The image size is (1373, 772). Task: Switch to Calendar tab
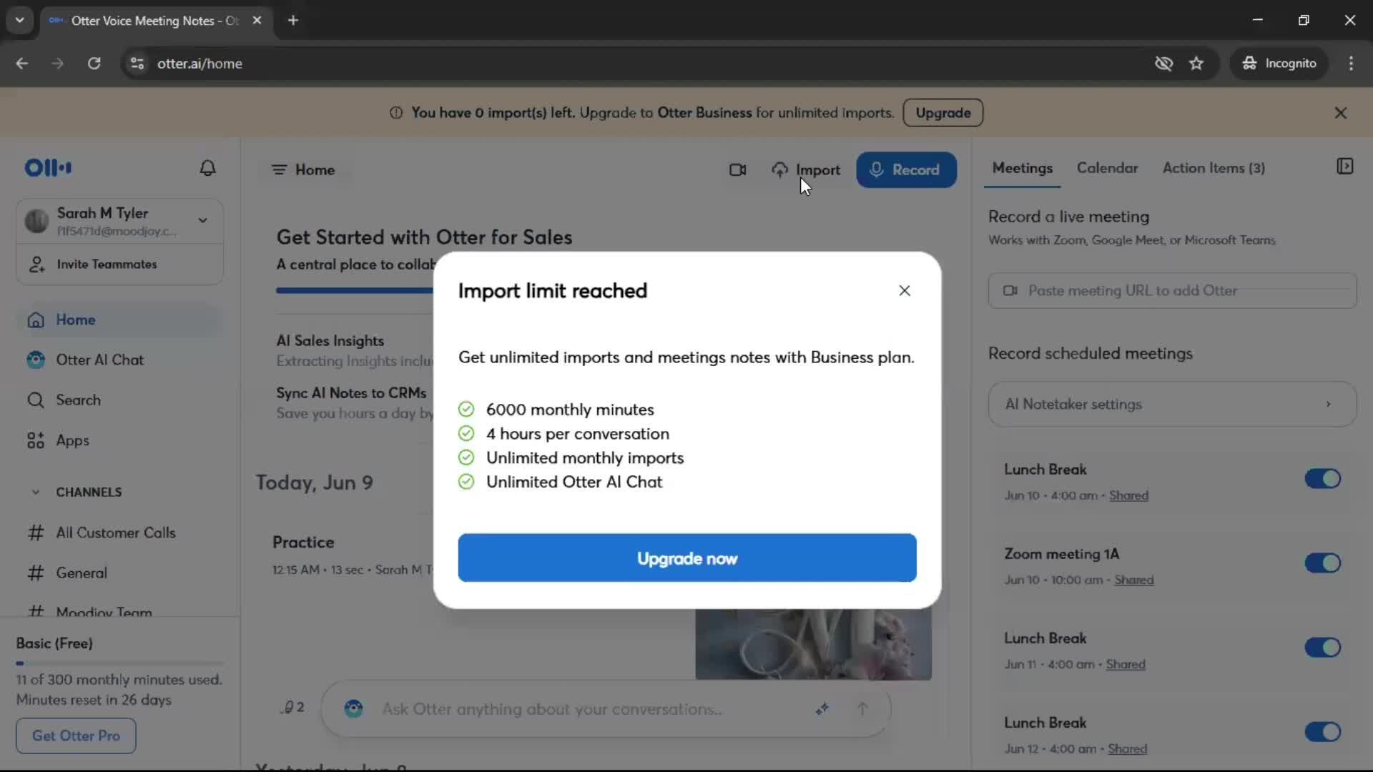(x=1107, y=168)
